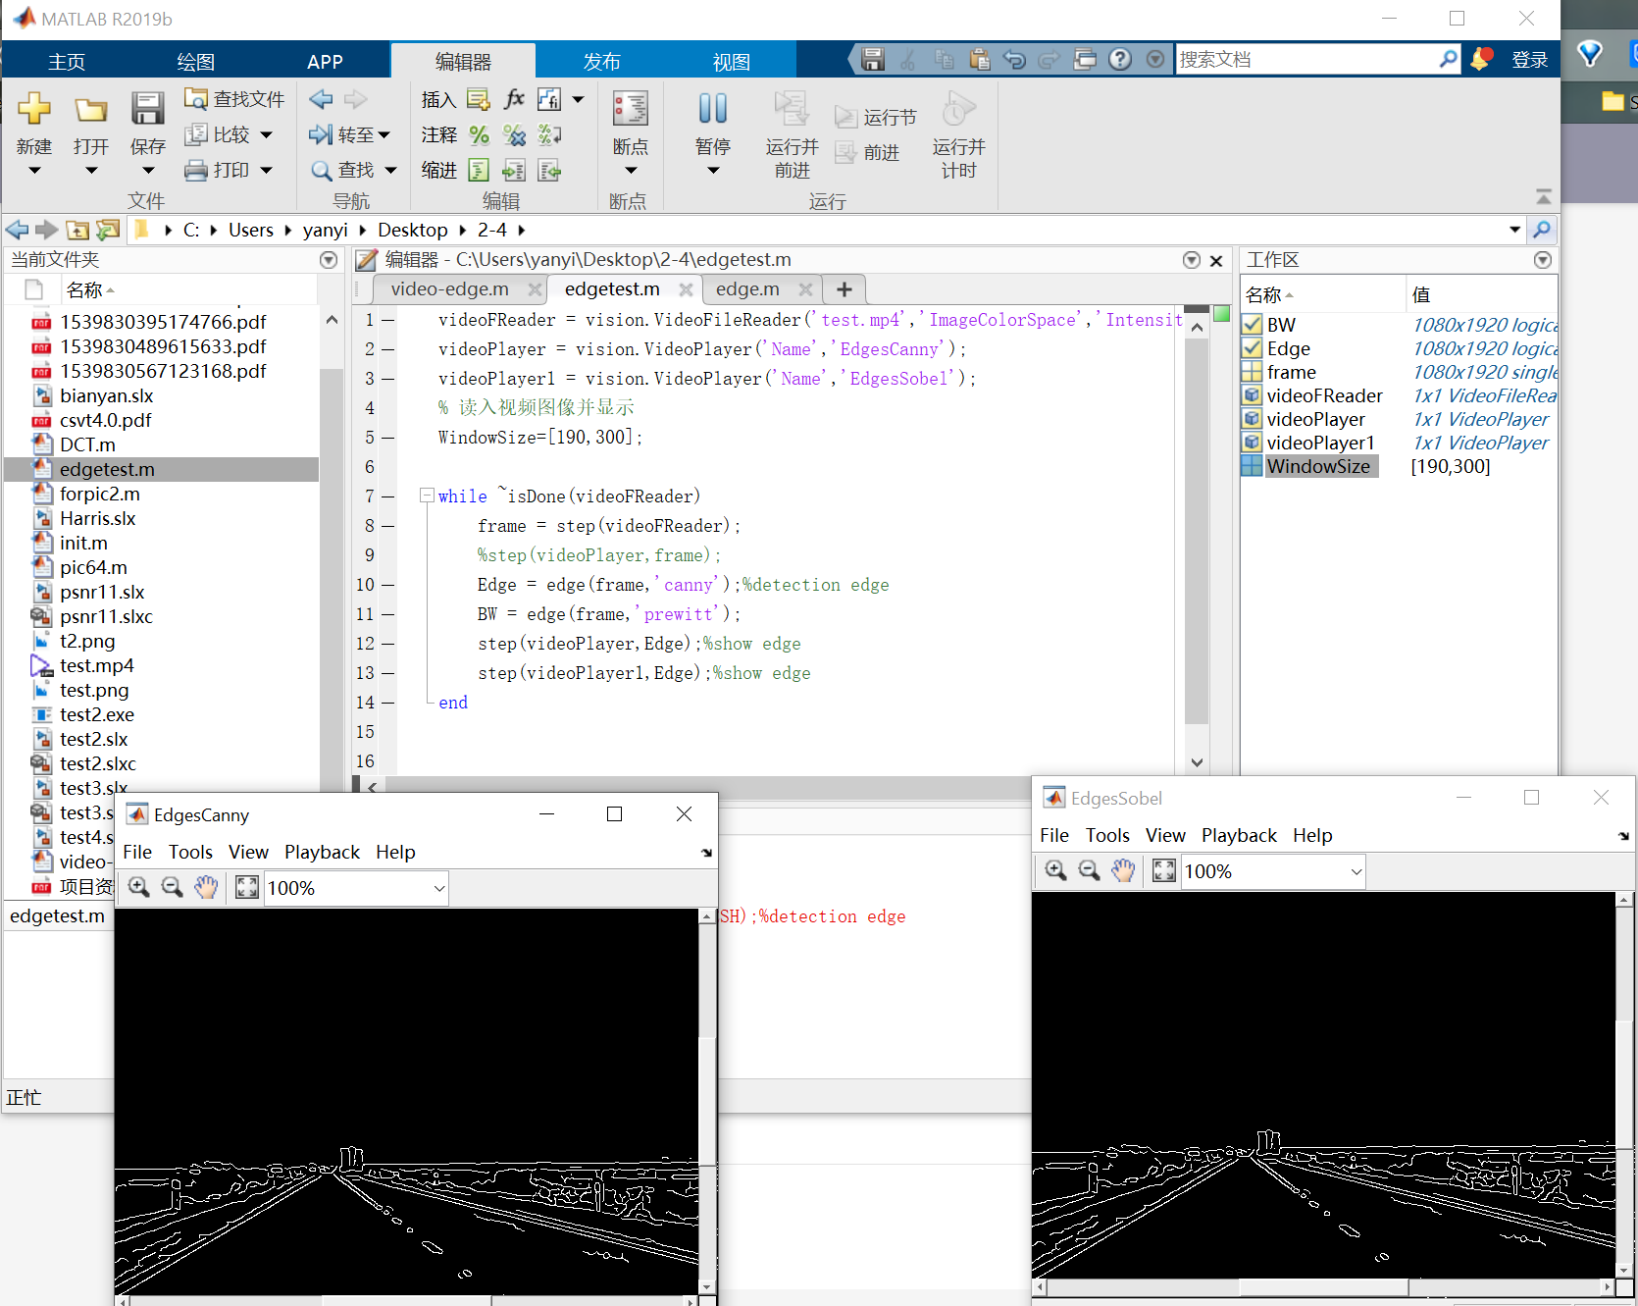Click the EdgesCanny vertical scrollbar
This screenshot has width=1638, height=1306.
pyautogui.click(x=707, y=1101)
